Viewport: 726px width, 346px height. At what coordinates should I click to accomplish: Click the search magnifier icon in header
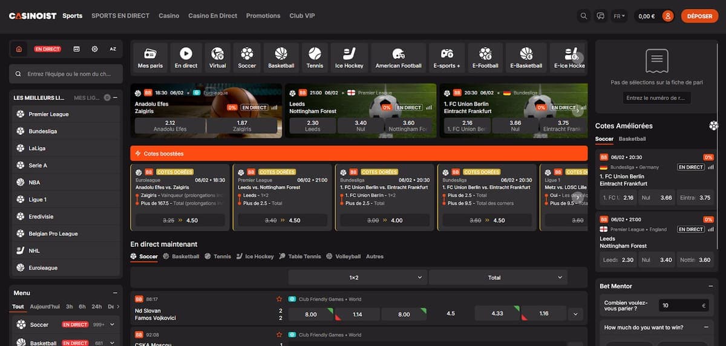(583, 16)
